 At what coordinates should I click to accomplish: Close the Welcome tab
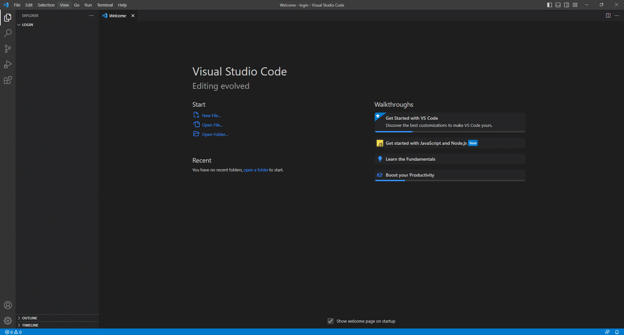133,16
